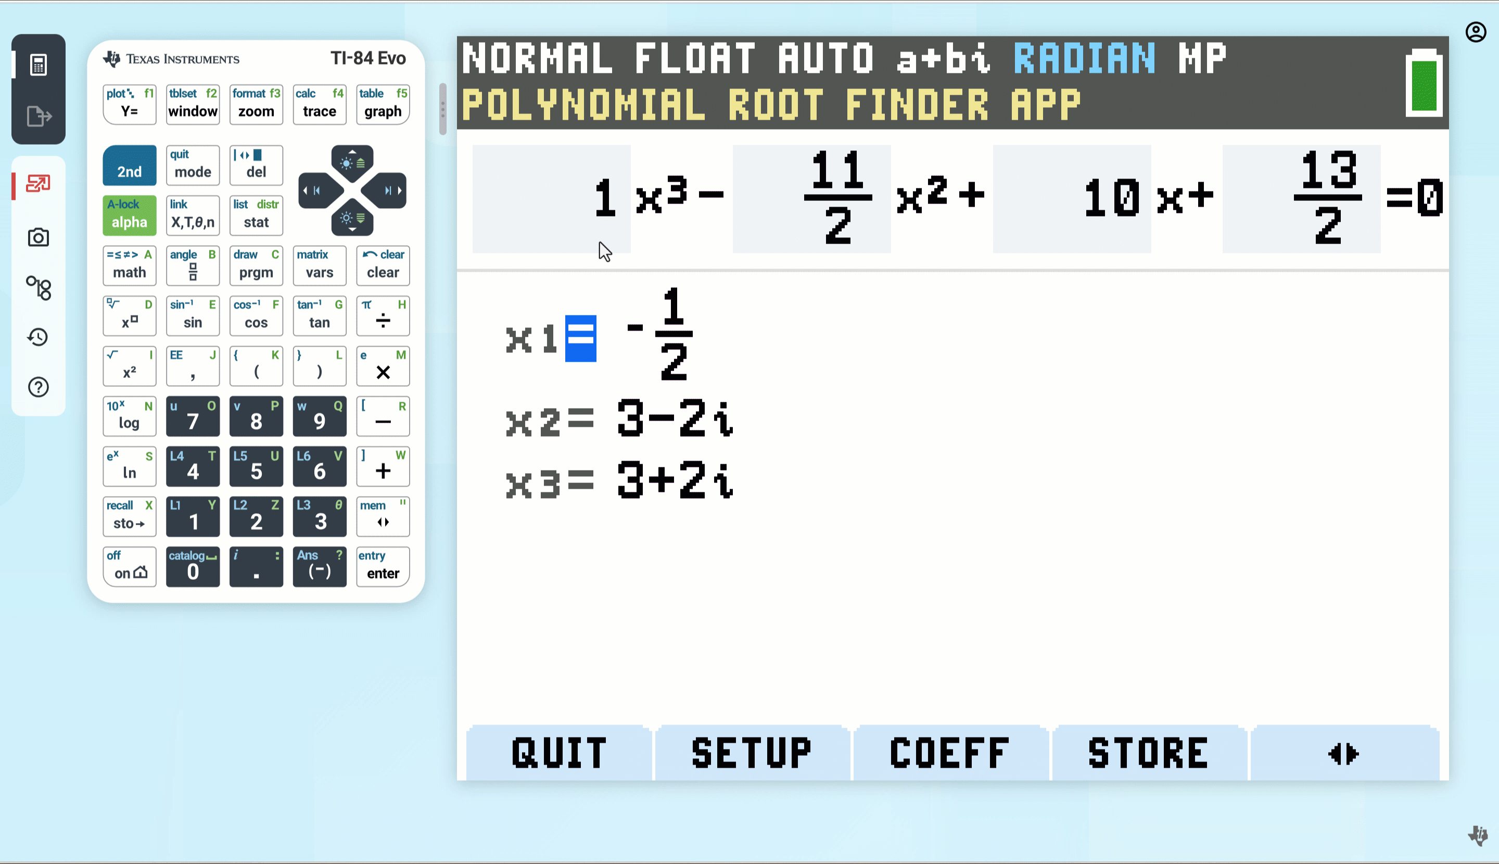Click the exit/sign-out sidebar icon
The image size is (1499, 864).
point(39,116)
